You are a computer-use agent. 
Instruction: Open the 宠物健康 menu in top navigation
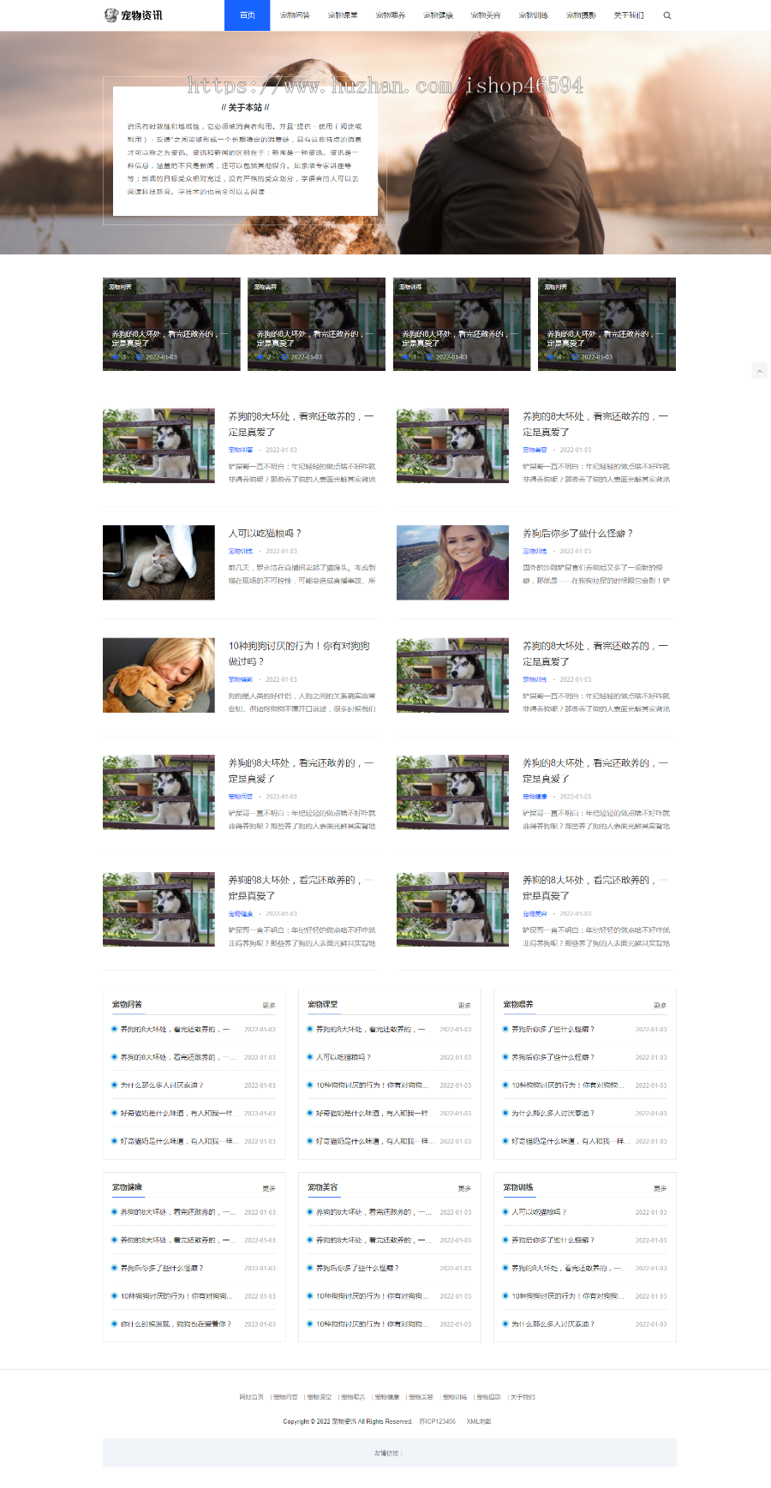[438, 15]
